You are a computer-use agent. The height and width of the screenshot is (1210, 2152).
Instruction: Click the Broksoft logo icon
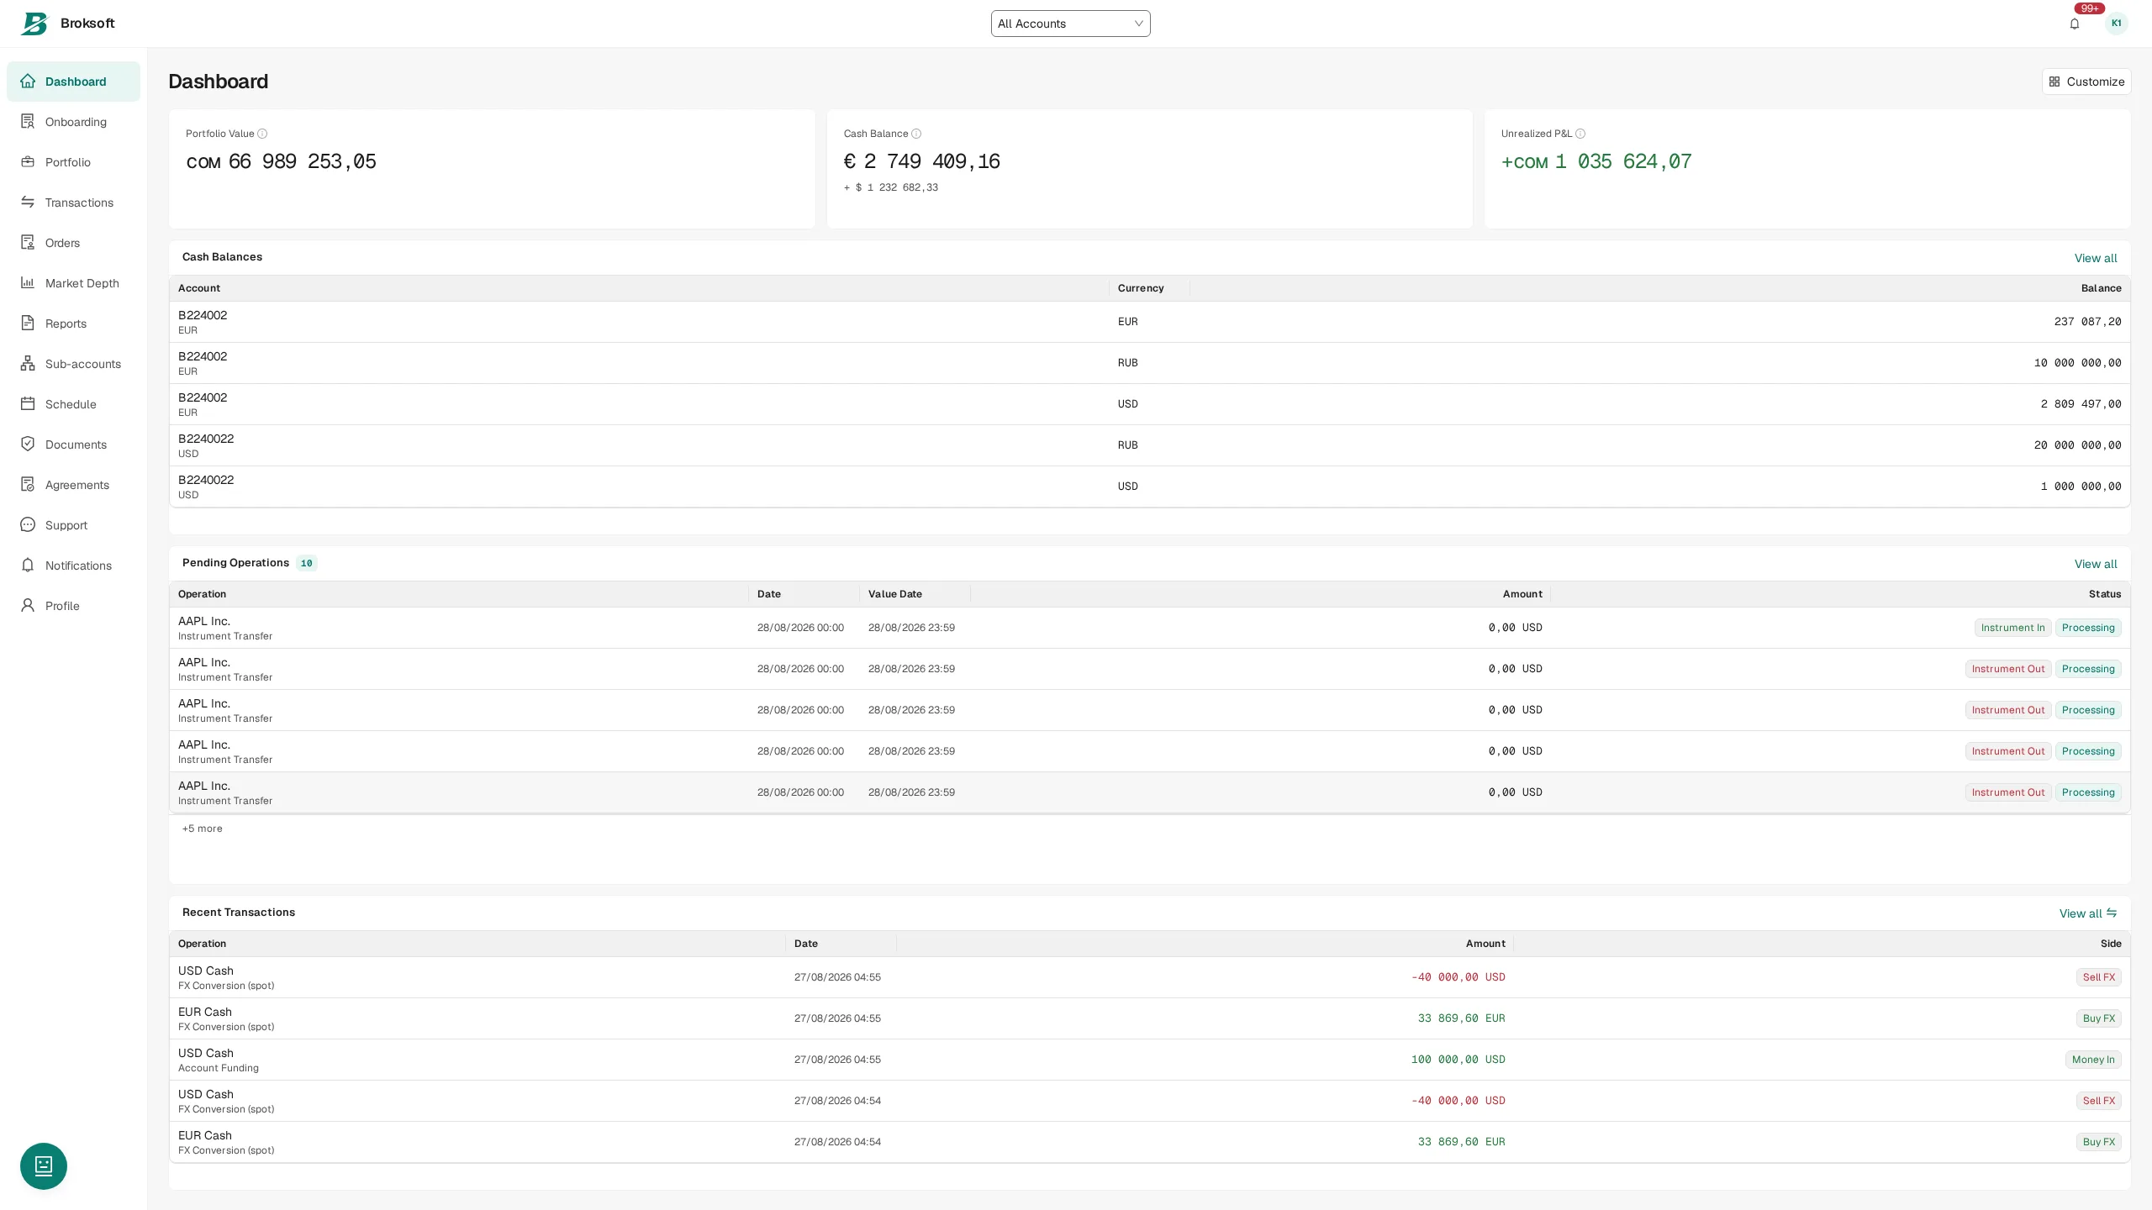tap(34, 24)
